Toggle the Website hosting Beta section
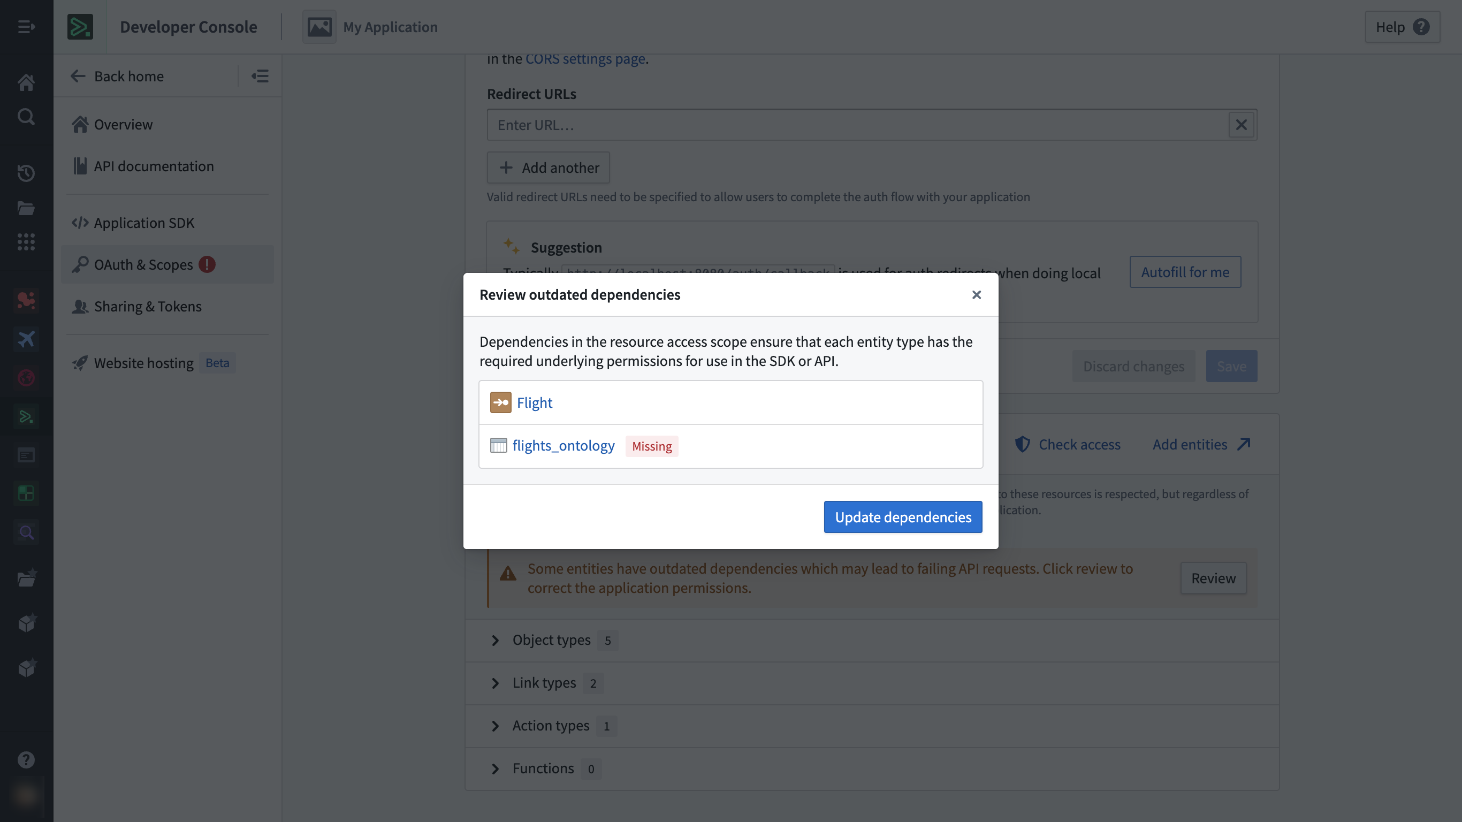The width and height of the screenshot is (1462, 822). [x=143, y=363]
